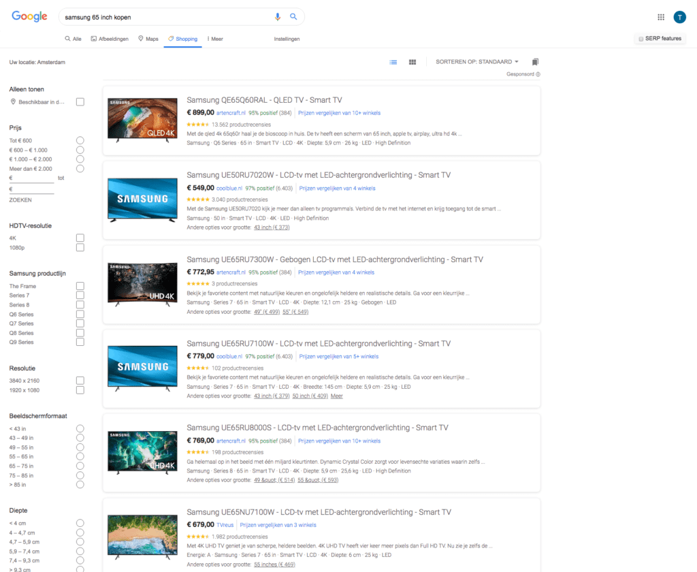Click ZOEKEN under price filter

(x=20, y=200)
